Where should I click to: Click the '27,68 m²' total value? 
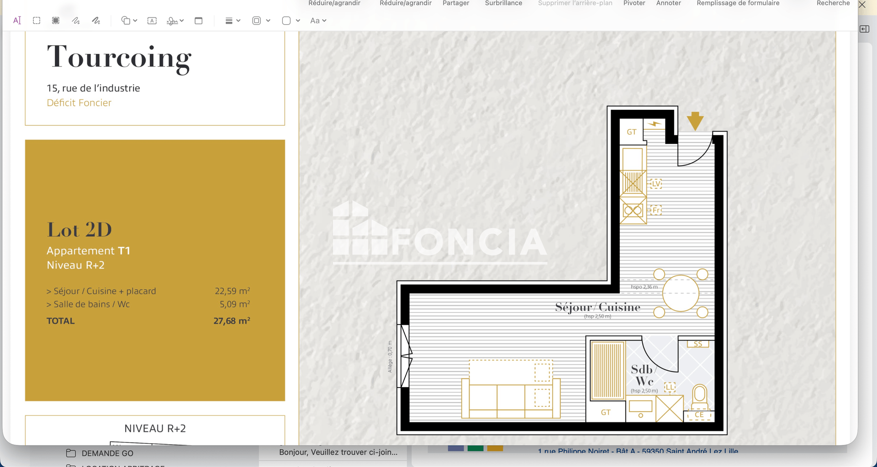pyautogui.click(x=232, y=321)
